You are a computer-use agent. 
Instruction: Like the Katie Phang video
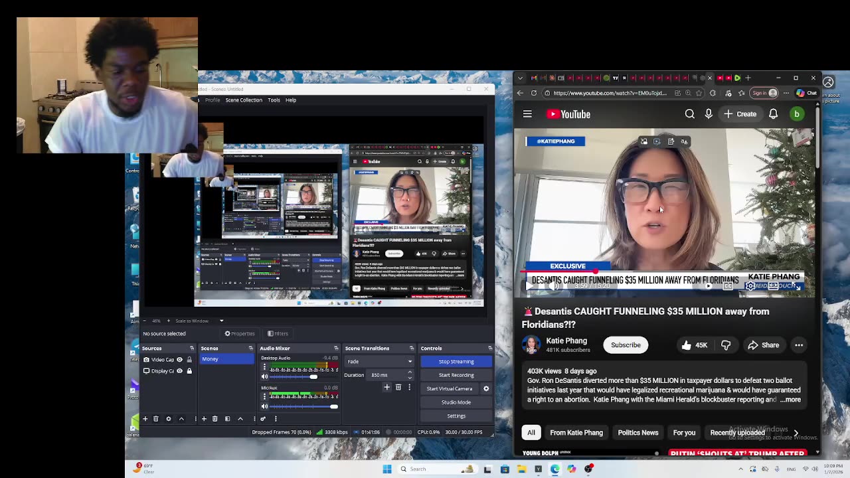[x=694, y=345]
